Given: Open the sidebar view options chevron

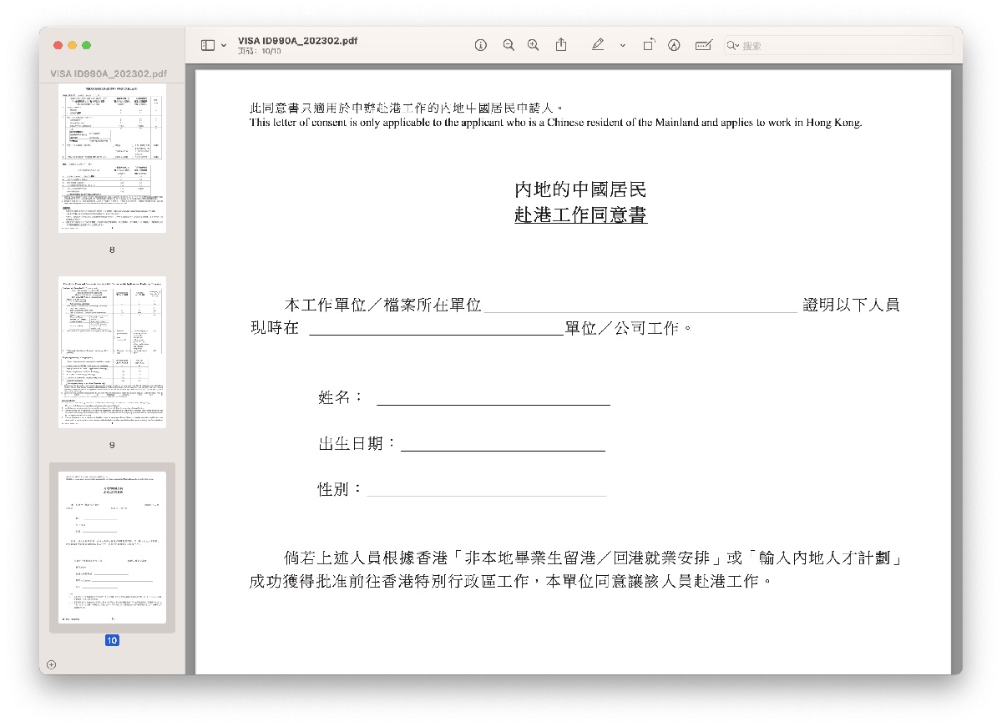Looking at the screenshot, I should (224, 46).
